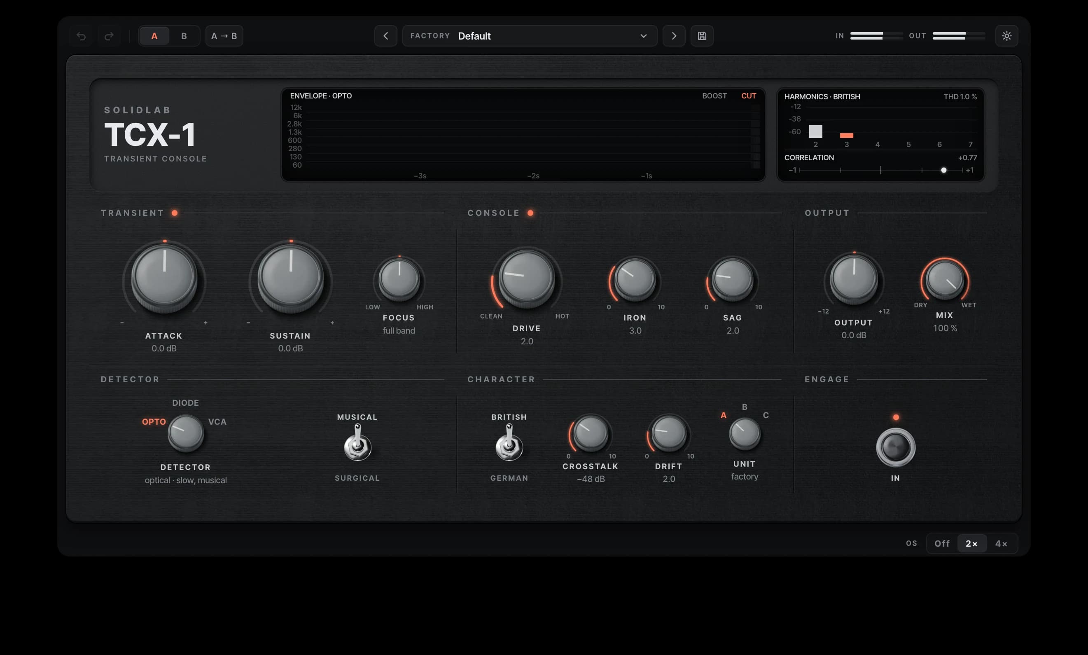Click correlation value +0.77
This screenshot has width=1088, height=655.
pyautogui.click(x=967, y=157)
